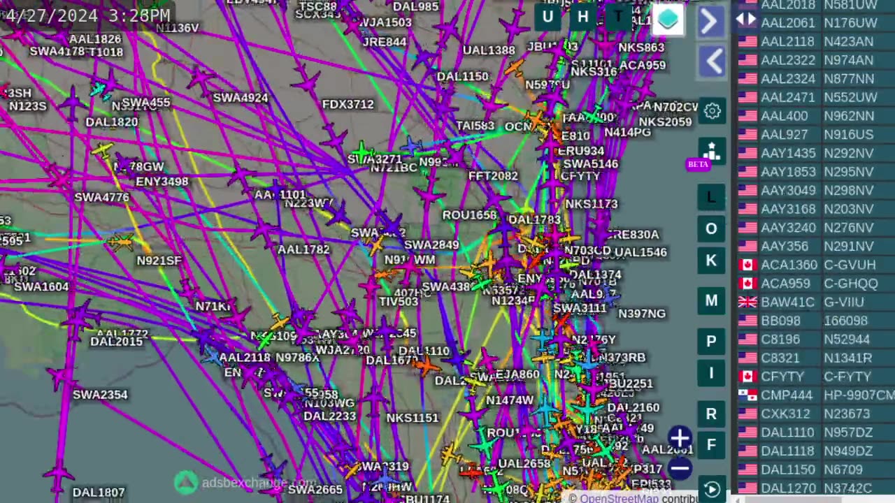Click aircraft label AAL1782 on the map
This screenshot has height=503, width=895.
303,250
